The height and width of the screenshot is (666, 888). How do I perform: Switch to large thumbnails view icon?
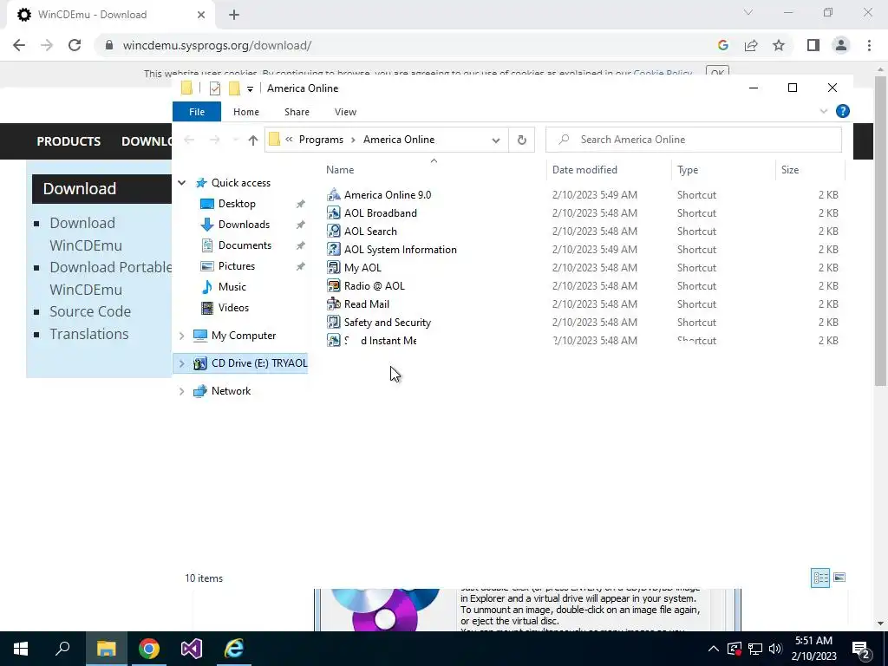point(839,578)
